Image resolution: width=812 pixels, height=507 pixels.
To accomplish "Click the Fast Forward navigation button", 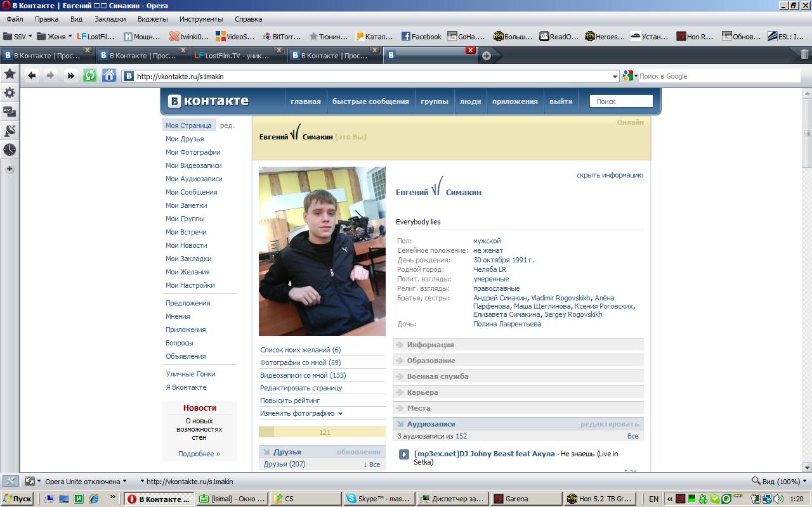I will pos(70,76).
